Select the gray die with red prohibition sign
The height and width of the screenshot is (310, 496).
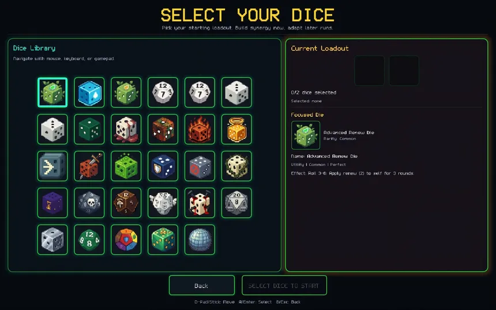200,166
